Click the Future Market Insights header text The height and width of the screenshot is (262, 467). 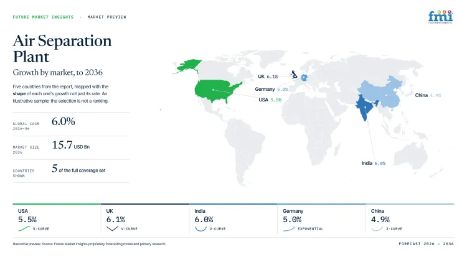coord(43,17)
